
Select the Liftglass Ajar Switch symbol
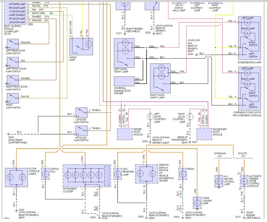pos(81,131)
